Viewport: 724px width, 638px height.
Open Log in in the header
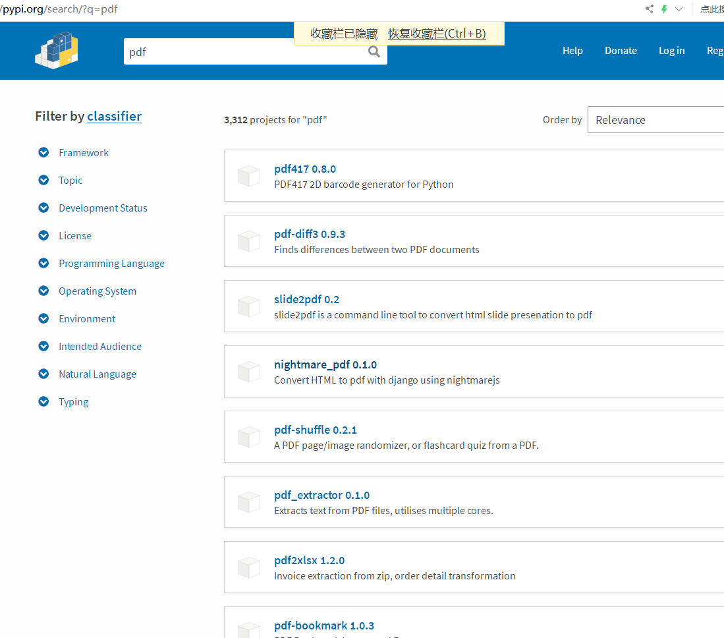coord(672,51)
